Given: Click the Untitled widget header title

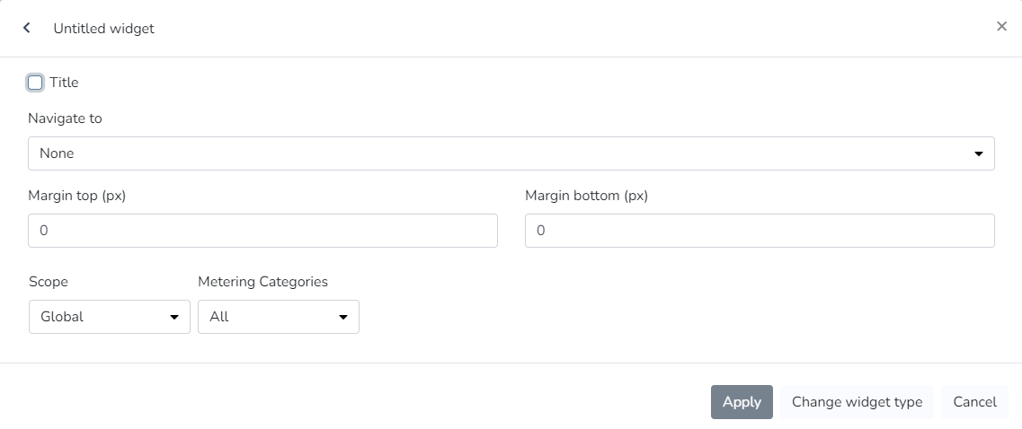Looking at the screenshot, I should (103, 29).
